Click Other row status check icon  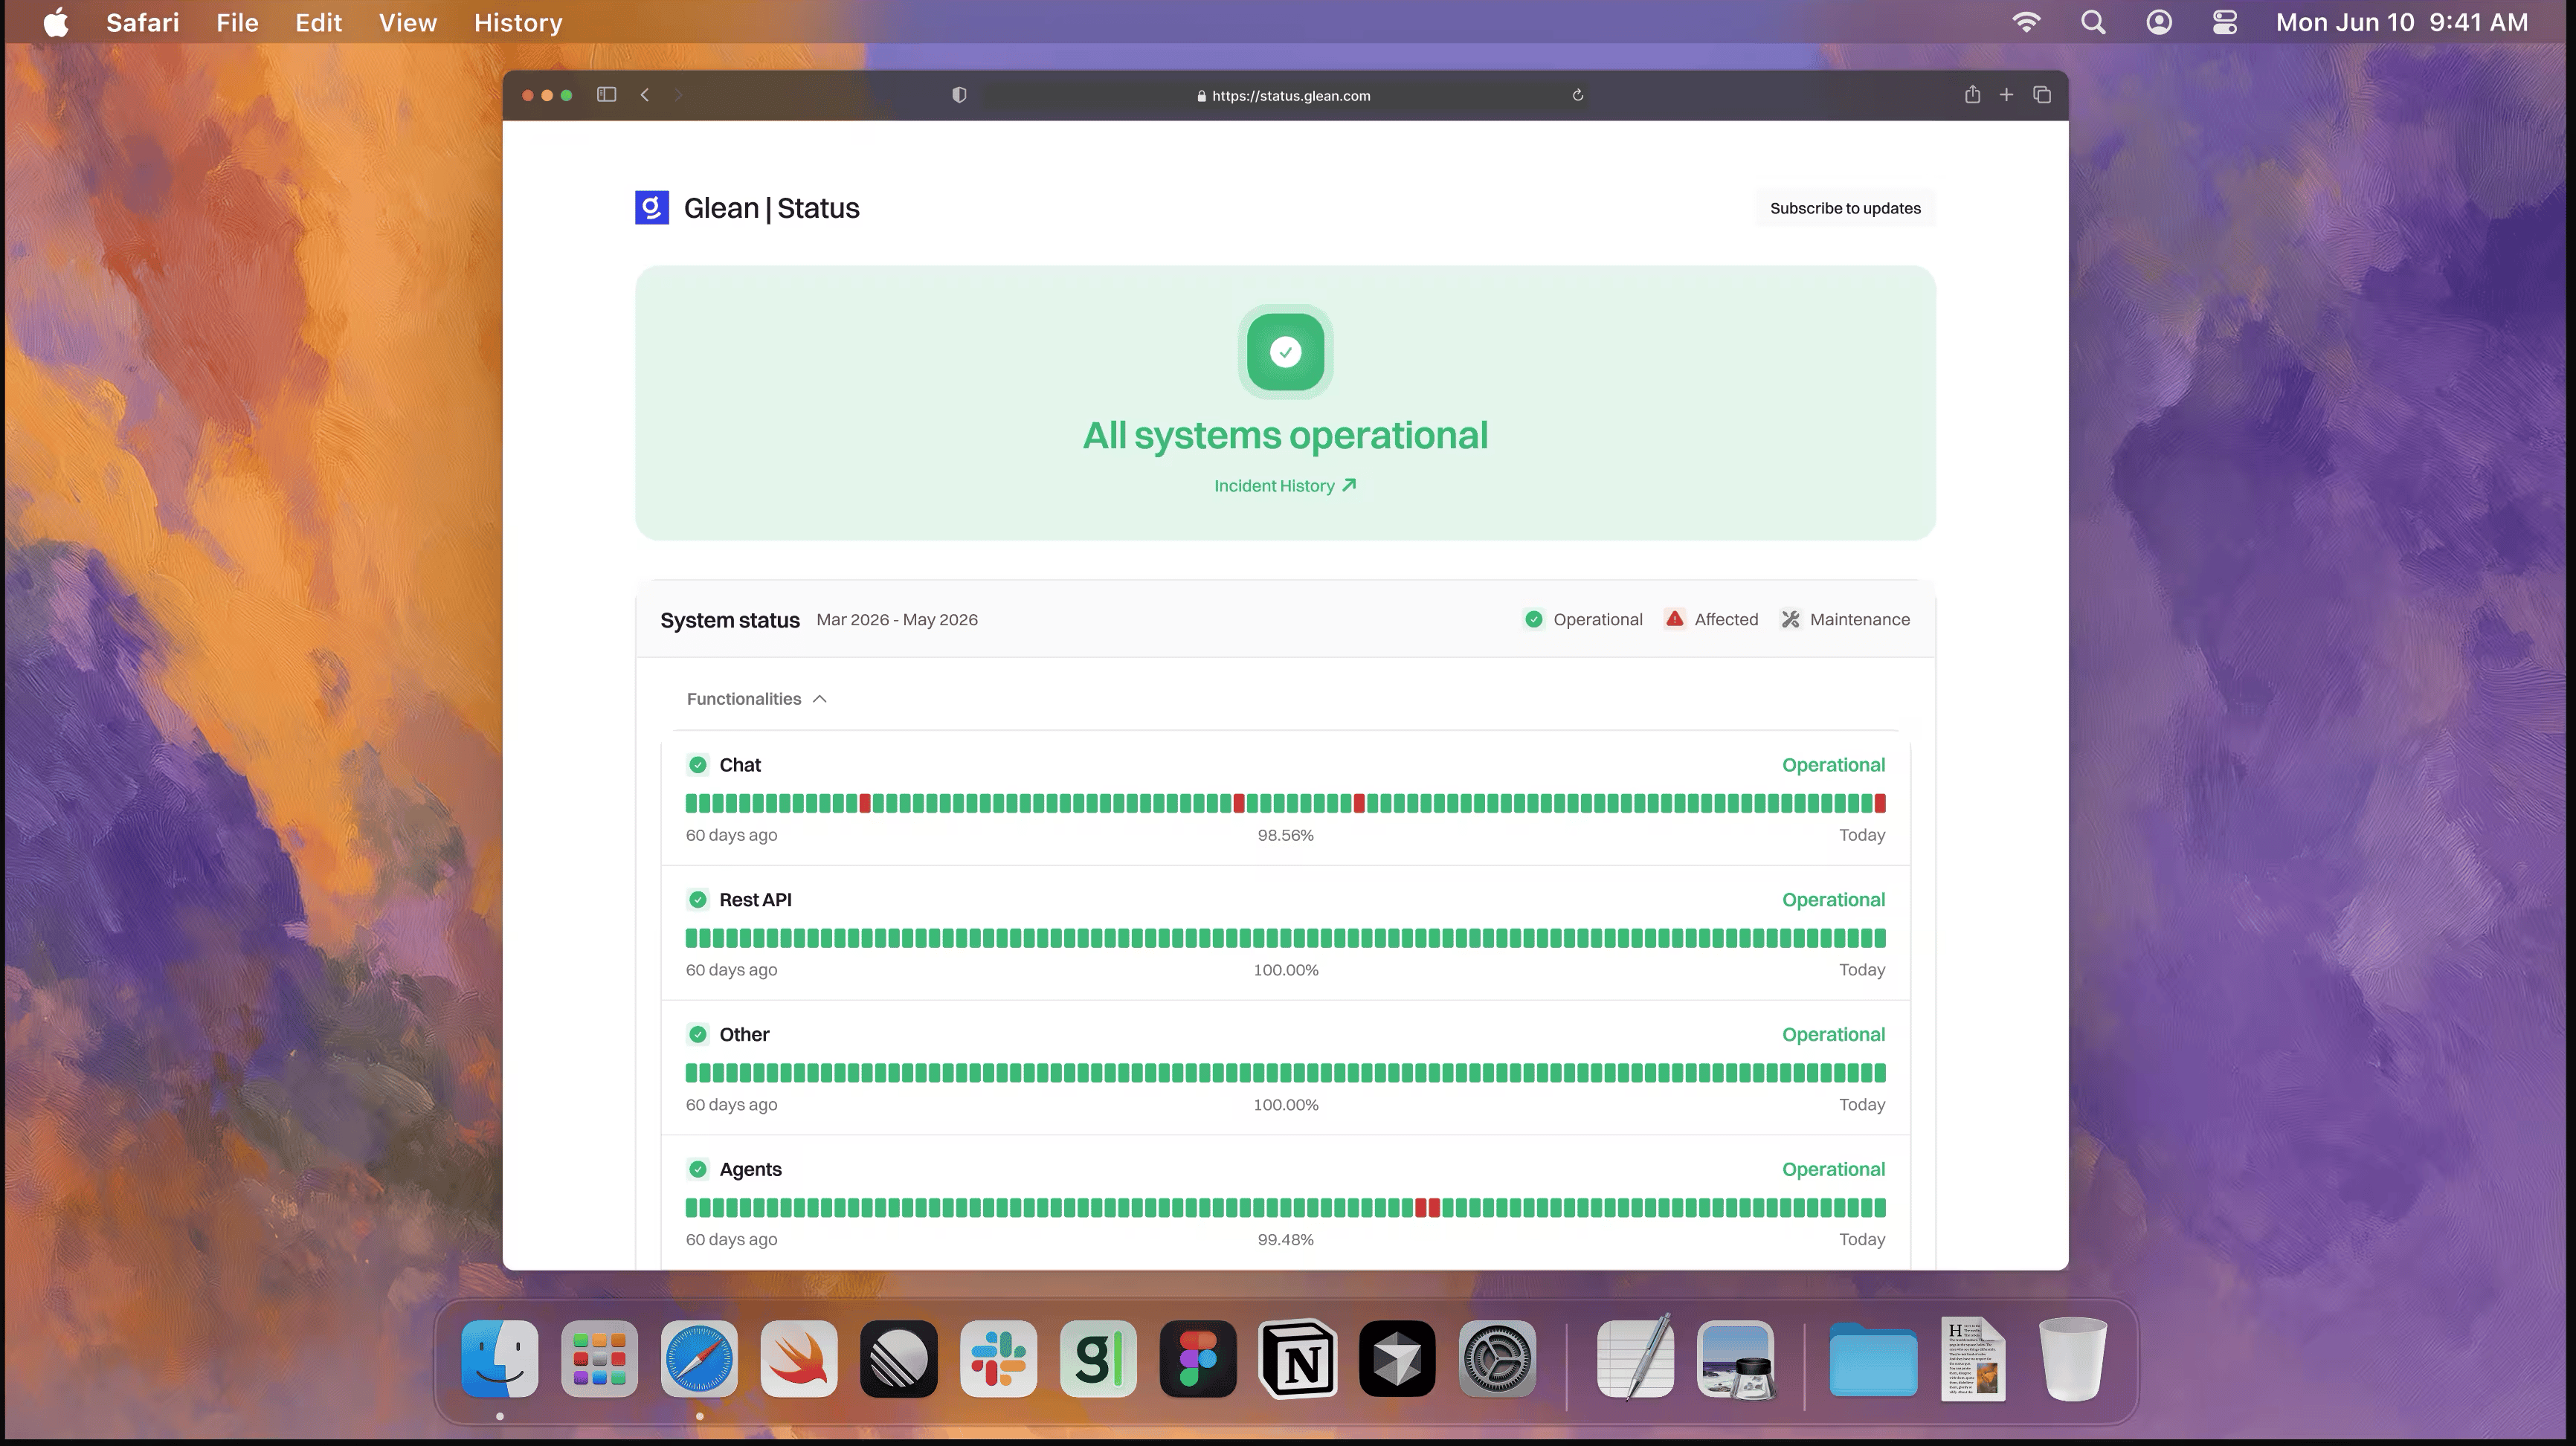[698, 1035]
